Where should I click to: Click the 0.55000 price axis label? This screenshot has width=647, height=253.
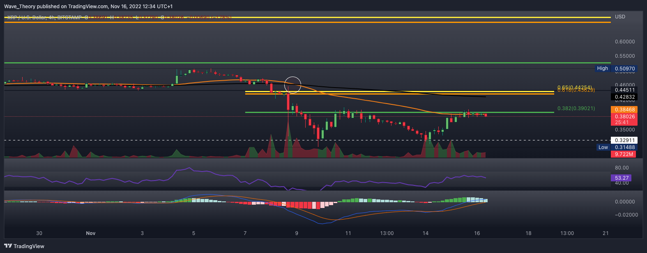click(625, 56)
